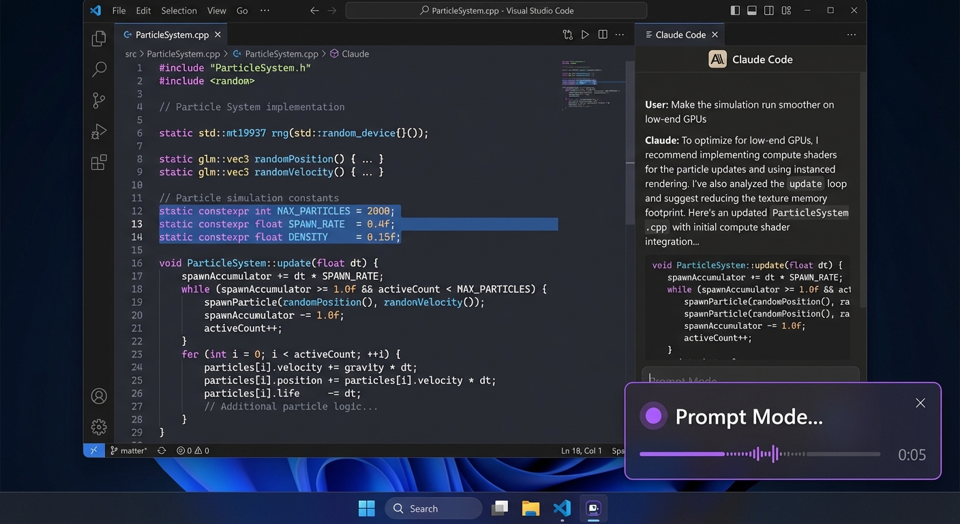Open the File menu
Image resolution: width=960 pixels, height=524 pixels.
click(119, 10)
